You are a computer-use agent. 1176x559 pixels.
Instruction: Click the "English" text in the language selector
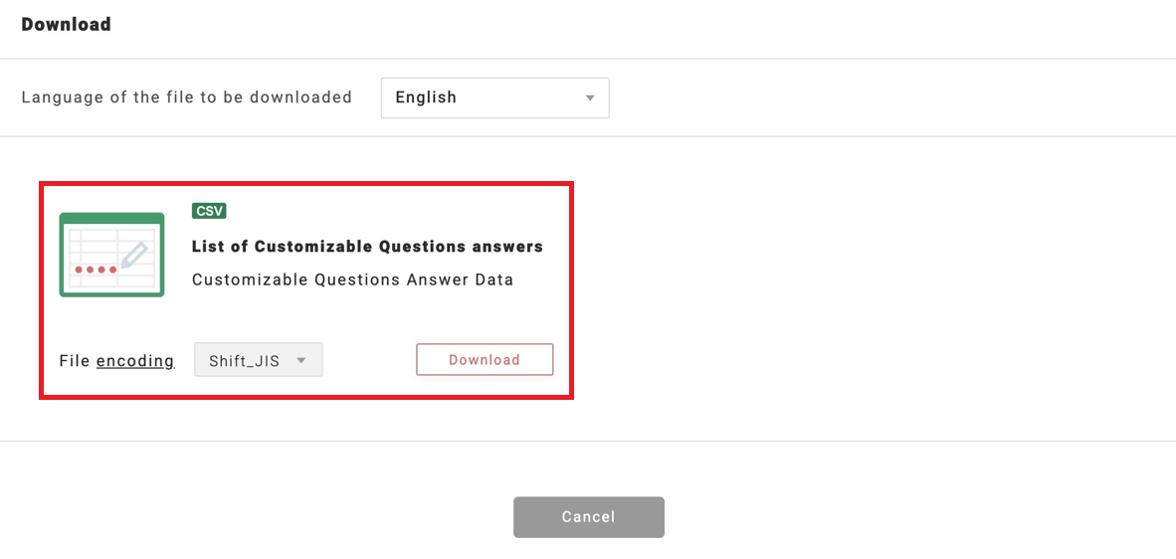click(426, 97)
